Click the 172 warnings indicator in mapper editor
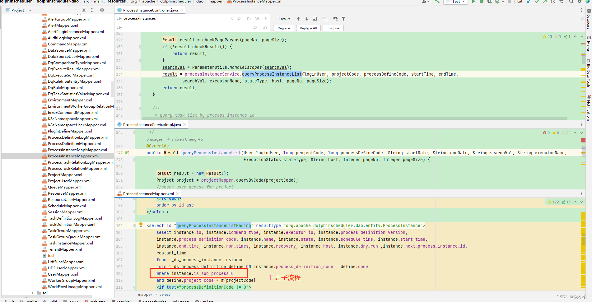The width and height of the screenshot is (592, 302). coord(553,202)
